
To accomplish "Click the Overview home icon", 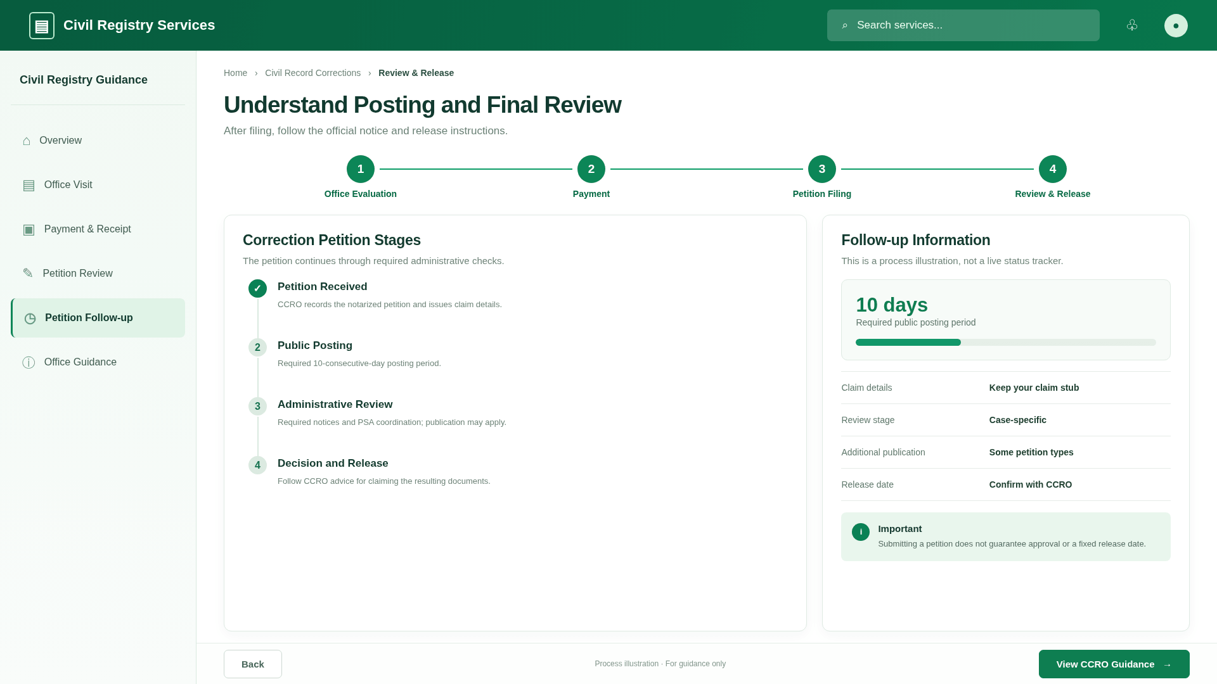I will [x=27, y=141].
